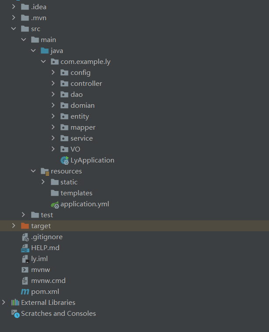Click the application.yml Spring config icon
The image size is (269, 332).
tap(55, 205)
